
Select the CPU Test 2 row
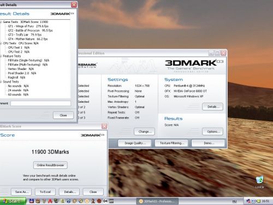tap(19, 52)
